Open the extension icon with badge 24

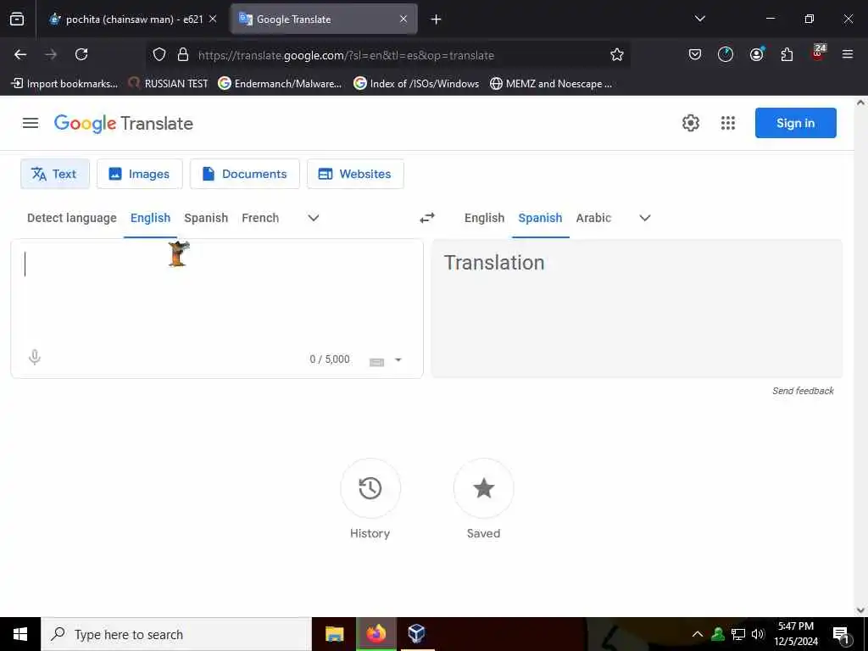click(818, 53)
